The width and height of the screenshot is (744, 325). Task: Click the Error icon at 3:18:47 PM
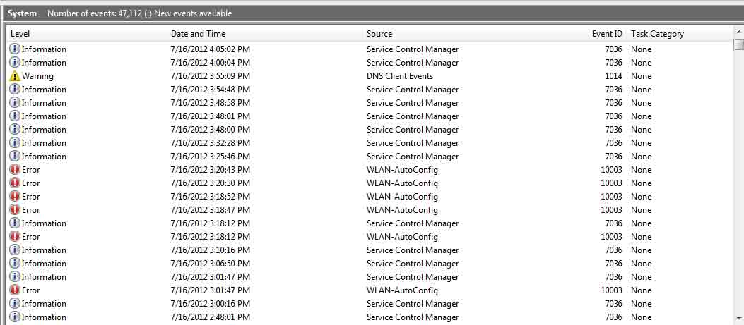click(x=15, y=210)
